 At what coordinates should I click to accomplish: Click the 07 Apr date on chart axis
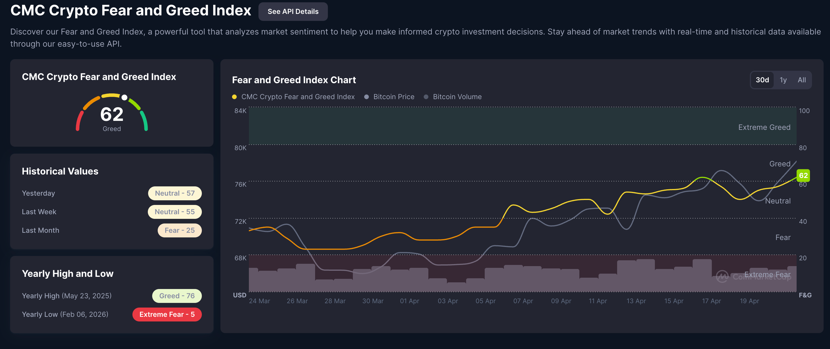click(x=523, y=301)
